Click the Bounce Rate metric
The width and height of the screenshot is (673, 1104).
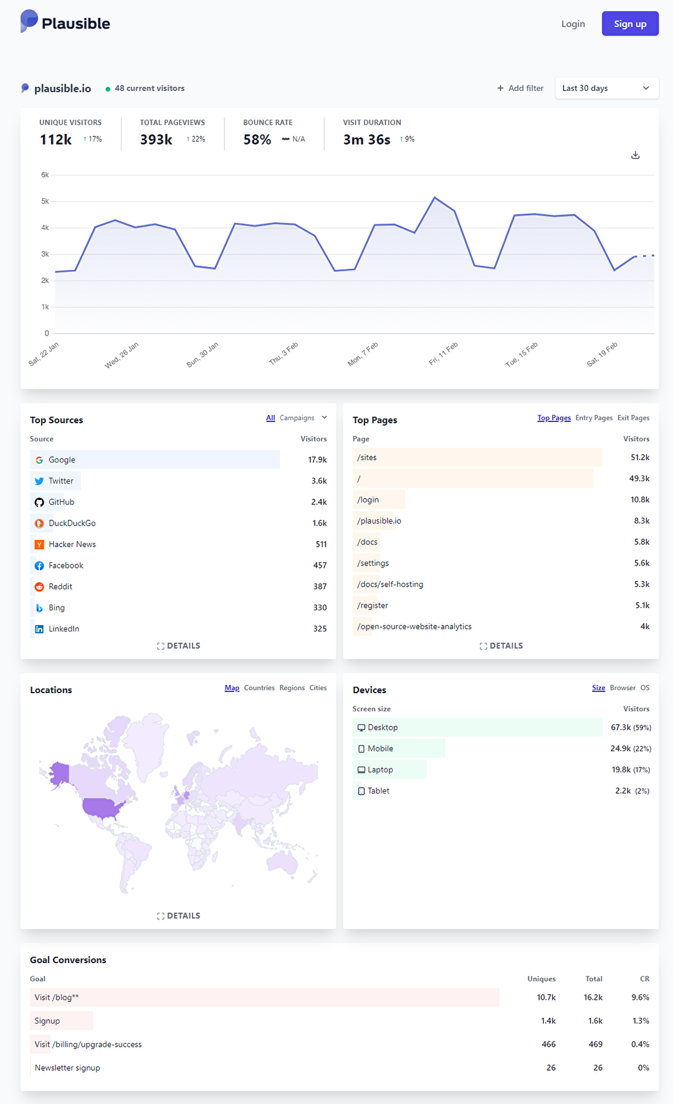coord(274,133)
